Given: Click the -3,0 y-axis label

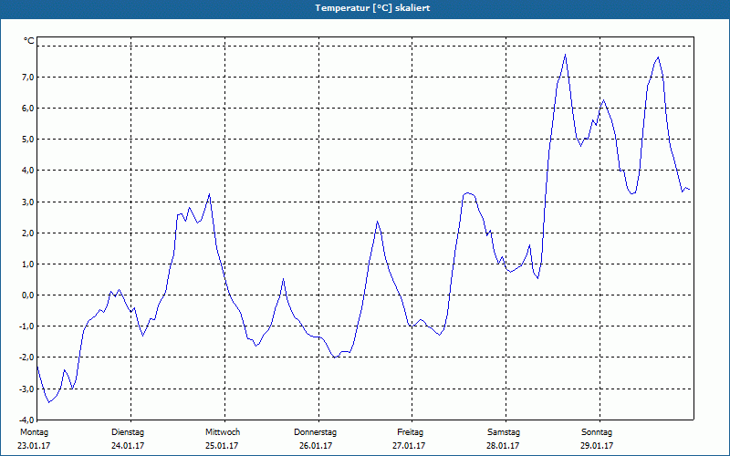Looking at the screenshot, I should 27,389.
